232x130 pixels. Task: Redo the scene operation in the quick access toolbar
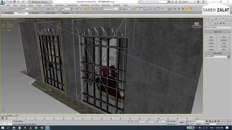pos(23,2)
